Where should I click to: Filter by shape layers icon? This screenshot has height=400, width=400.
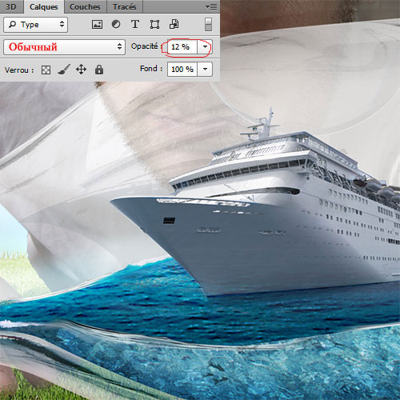coord(154,25)
